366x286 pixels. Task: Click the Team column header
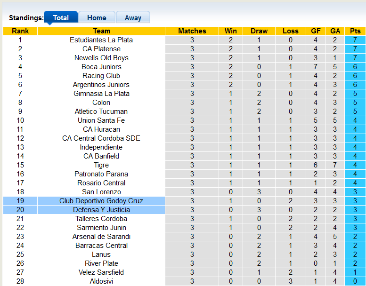click(x=101, y=31)
